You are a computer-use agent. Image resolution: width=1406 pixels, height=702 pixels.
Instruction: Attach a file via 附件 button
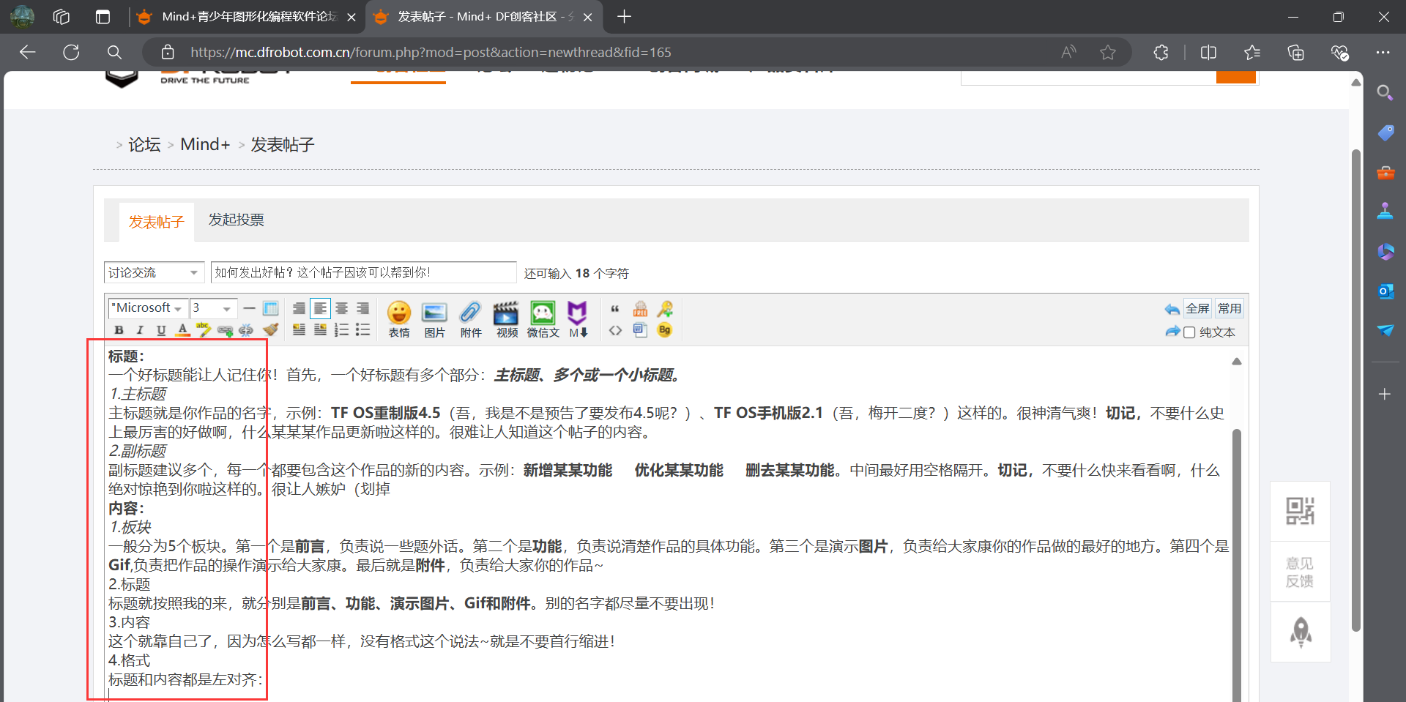coord(470,319)
